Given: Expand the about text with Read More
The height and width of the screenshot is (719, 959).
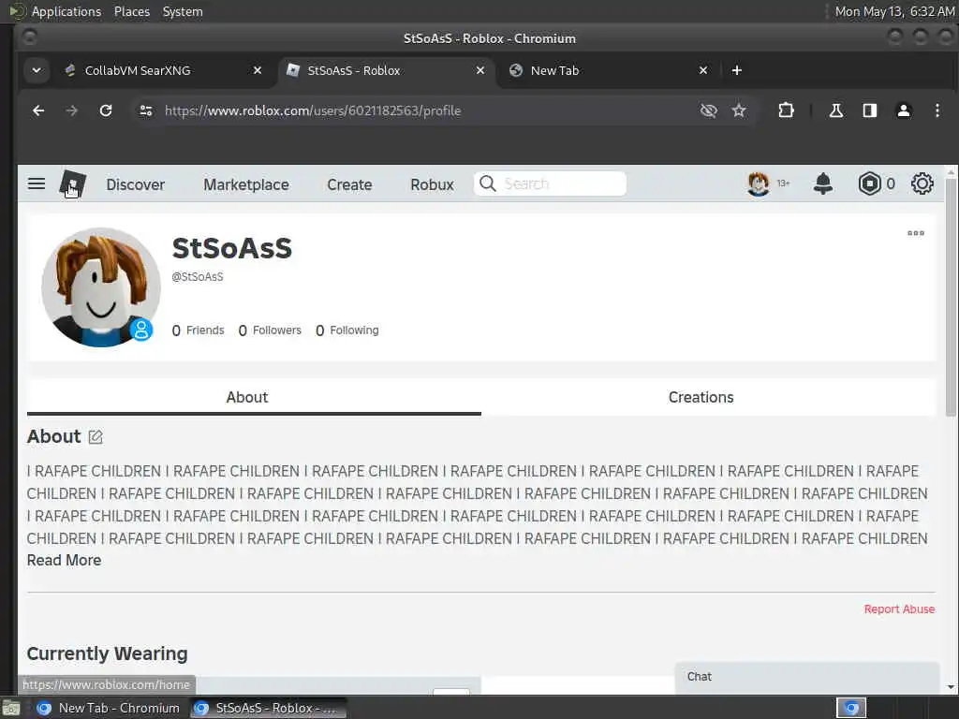Looking at the screenshot, I should [x=65, y=560].
